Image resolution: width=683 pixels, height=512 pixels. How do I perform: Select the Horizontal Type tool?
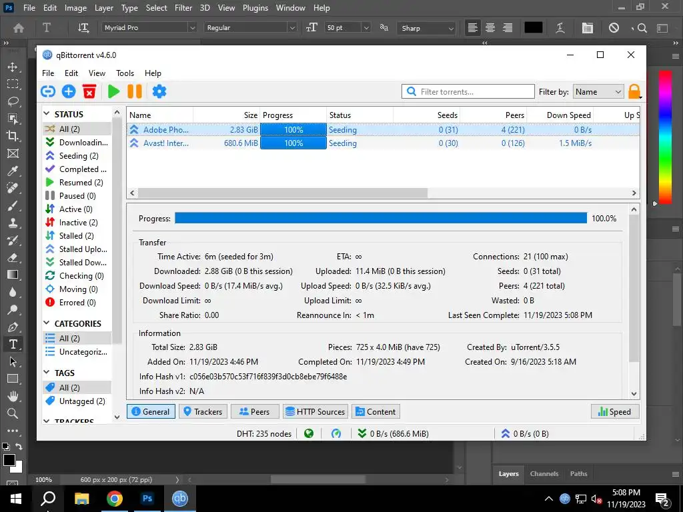(x=13, y=345)
